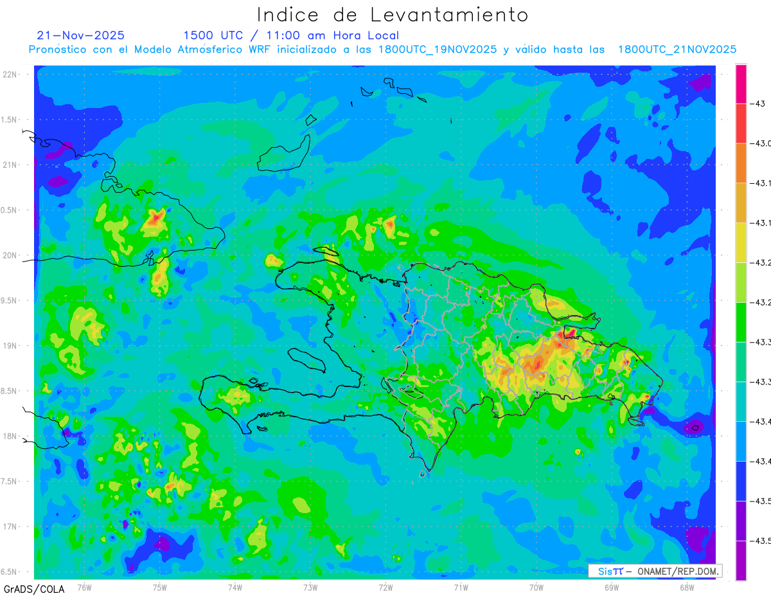This screenshot has width=771, height=596.
Task: Click the magenta swatch on the color scale
Action: pos(741,84)
